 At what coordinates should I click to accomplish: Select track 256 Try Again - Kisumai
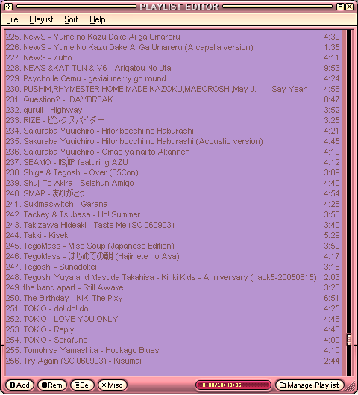pyautogui.click(x=173, y=361)
